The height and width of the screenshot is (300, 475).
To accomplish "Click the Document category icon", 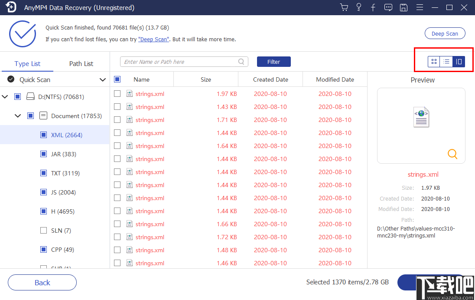I will point(43,115).
